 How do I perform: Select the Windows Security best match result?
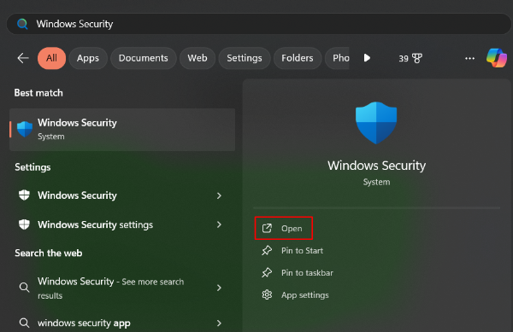(122, 130)
